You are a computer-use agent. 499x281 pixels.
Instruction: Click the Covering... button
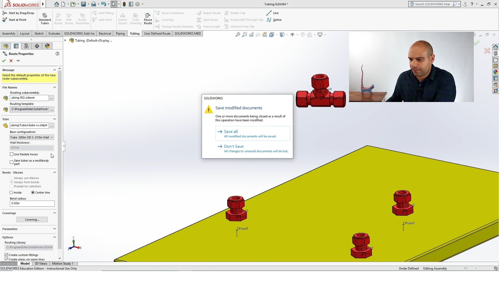pos(32,219)
